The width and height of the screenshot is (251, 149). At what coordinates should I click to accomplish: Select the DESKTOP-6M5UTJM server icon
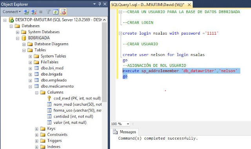click(x=11, y=20)
